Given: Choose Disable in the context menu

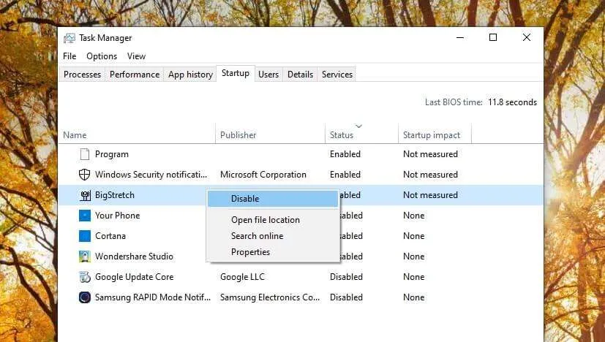Looking at the screenshot, I should [273, 199].
